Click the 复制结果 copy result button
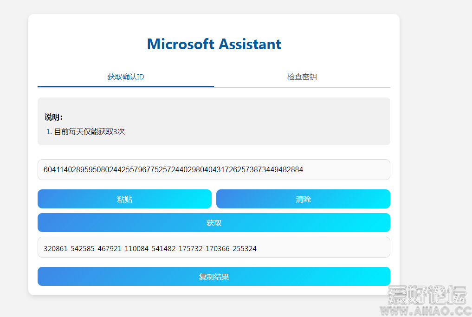 coord(214,277)
